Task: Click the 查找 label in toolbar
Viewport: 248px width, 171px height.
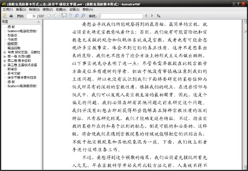Action: [x=93, y=16]
